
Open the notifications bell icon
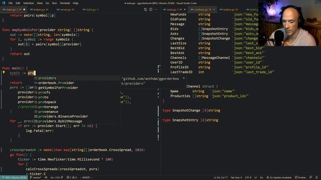point(316,177)
